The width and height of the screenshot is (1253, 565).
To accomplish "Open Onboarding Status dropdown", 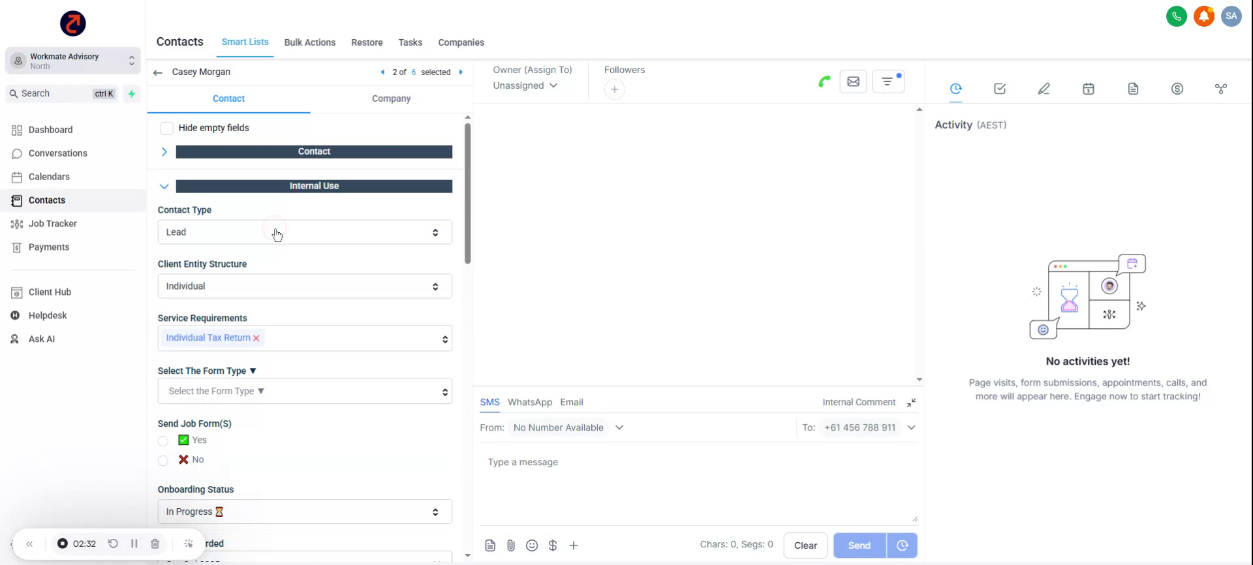I will pos(305,512).
